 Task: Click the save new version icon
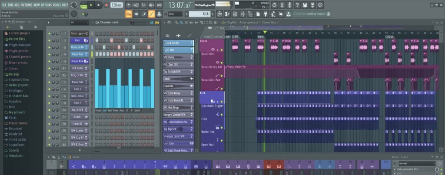(312, 5)
